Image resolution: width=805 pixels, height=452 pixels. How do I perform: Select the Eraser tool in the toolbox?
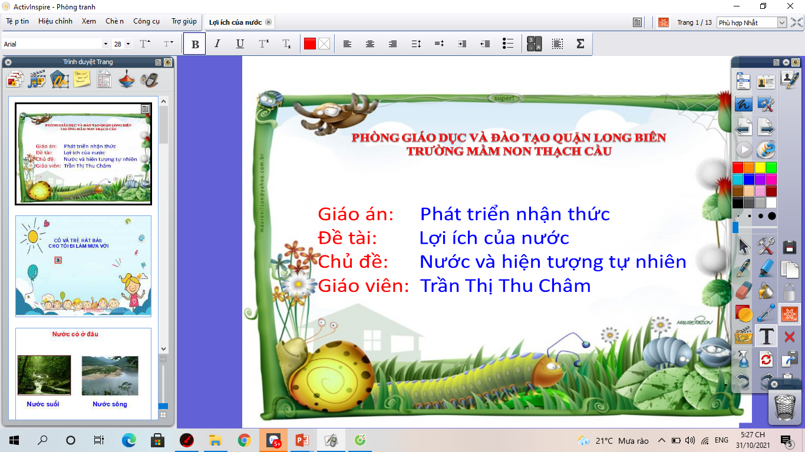tap(744, 291)
